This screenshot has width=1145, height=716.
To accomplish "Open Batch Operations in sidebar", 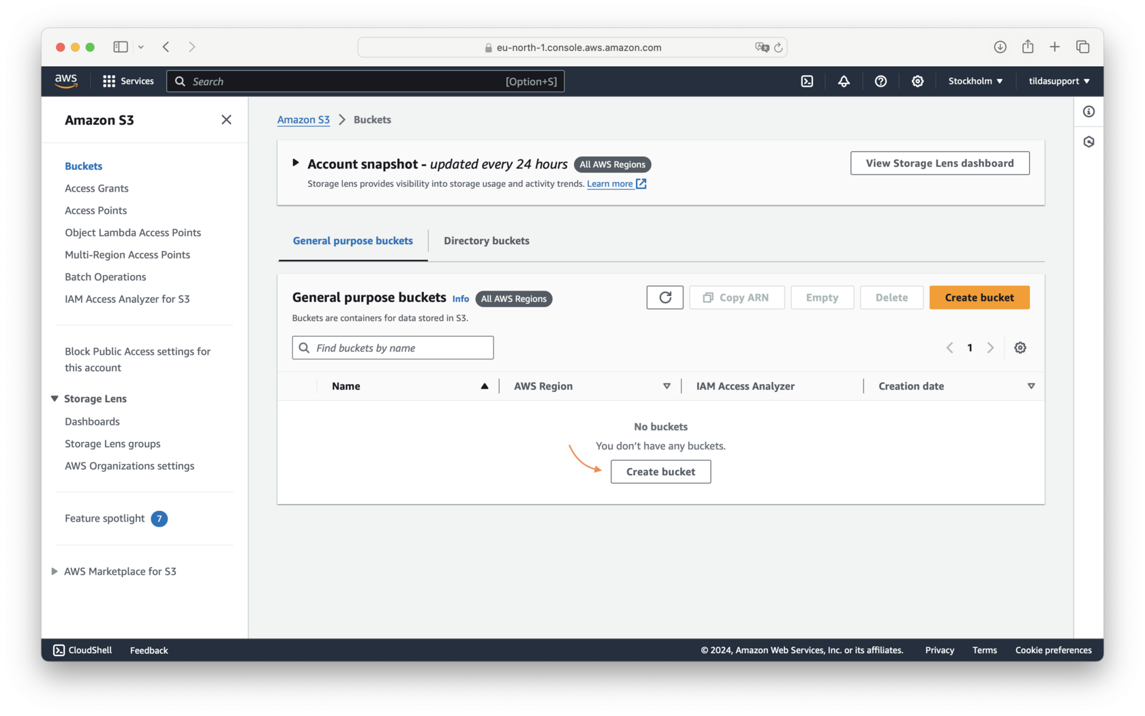I will [105, 277].
